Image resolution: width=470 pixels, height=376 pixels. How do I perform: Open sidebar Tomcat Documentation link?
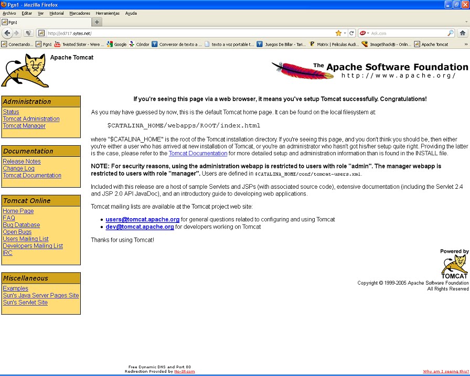(x=32, y=175)
